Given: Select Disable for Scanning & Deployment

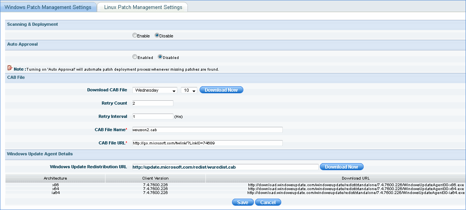Looking at the screenshot, I should point(157,36).
